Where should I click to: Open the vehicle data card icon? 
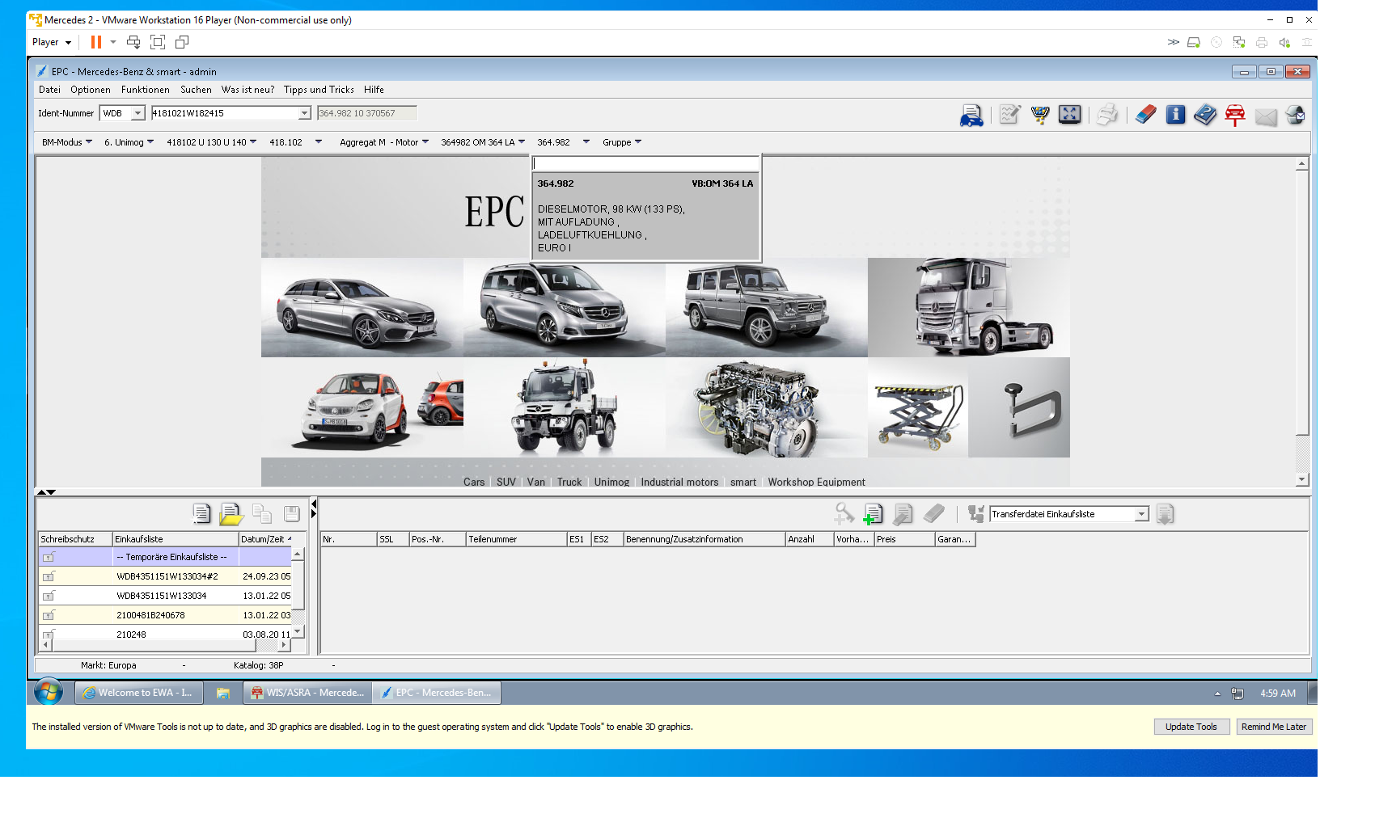point(971,116)
